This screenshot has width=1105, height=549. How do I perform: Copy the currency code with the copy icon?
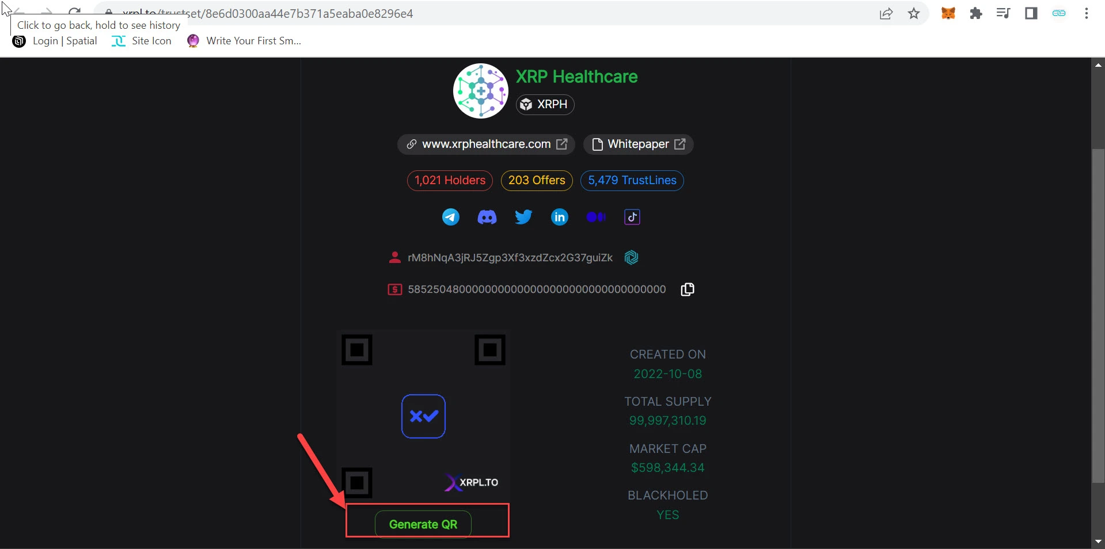tap(688, 289)
